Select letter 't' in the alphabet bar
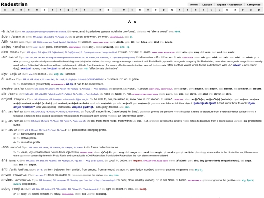264x198 pixels. coord(203,10)
